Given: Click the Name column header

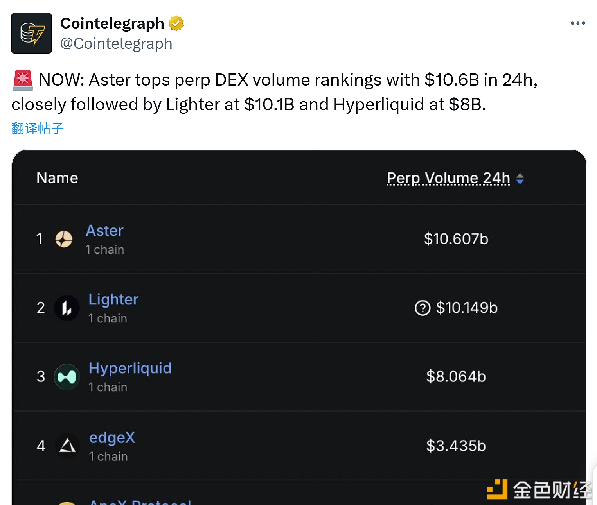Looking at the screenshot, I should coord(57,178).
